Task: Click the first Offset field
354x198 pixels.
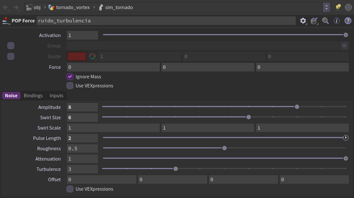Action: point(101,179)
